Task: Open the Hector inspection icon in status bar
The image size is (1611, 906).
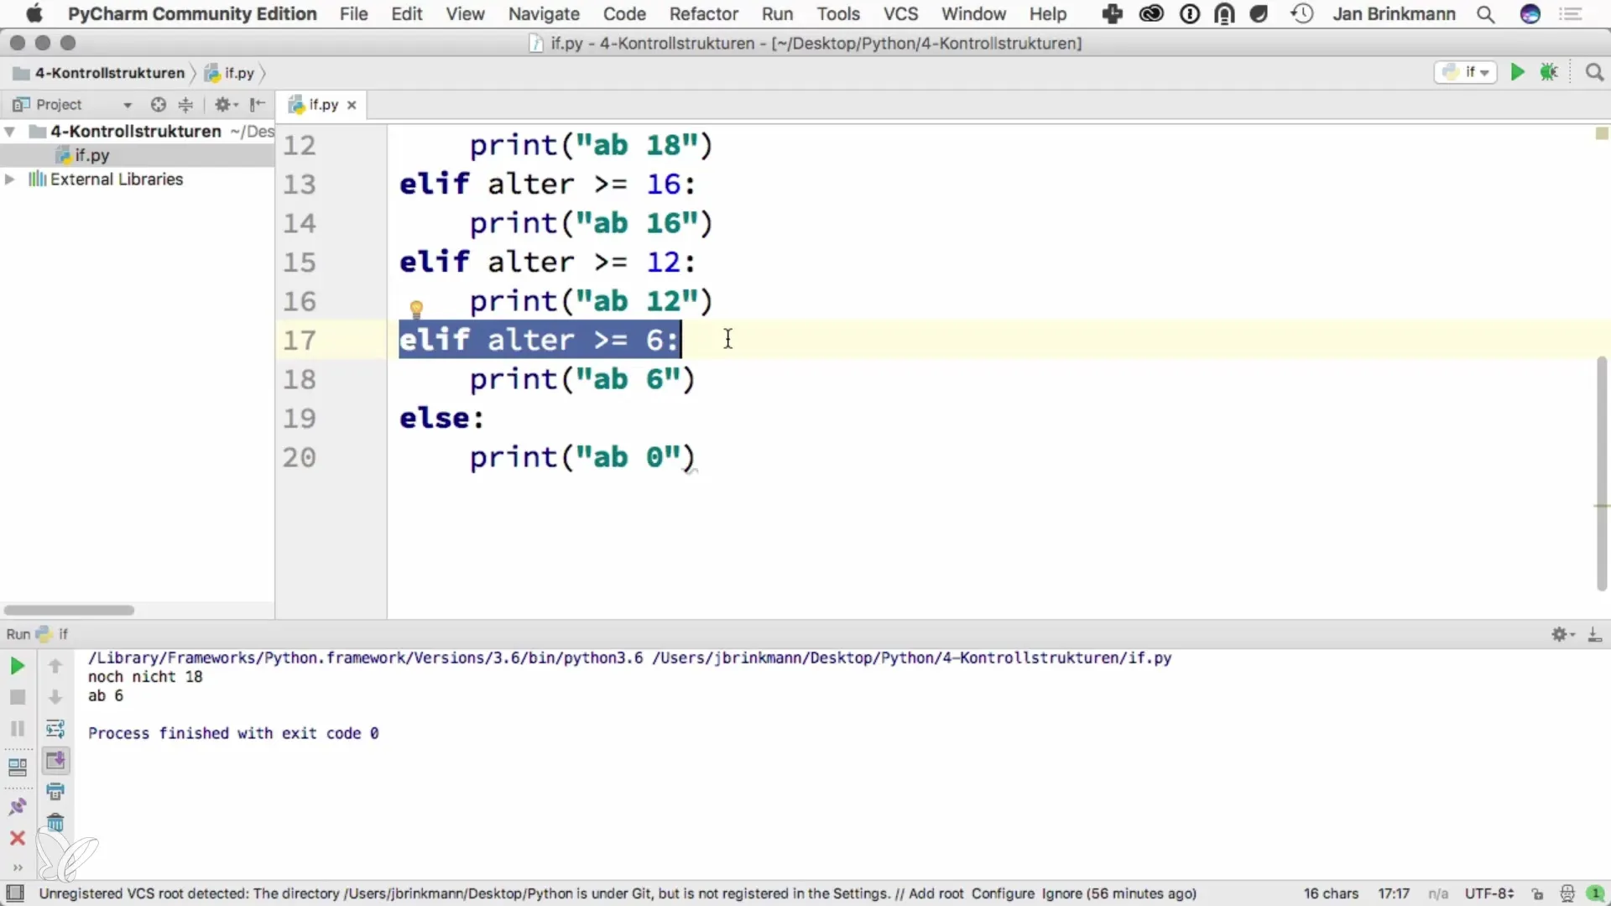Action: [x=1567, y=893]
